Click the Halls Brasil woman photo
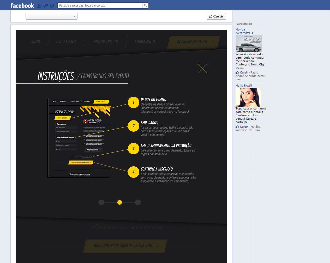Viewport: 330px width, 263px height. [x=249, y=97]
